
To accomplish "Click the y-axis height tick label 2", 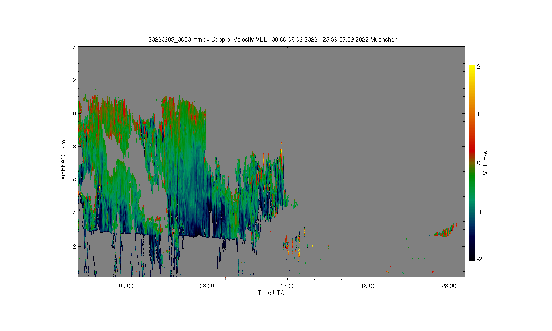I will tap(74, 246).
